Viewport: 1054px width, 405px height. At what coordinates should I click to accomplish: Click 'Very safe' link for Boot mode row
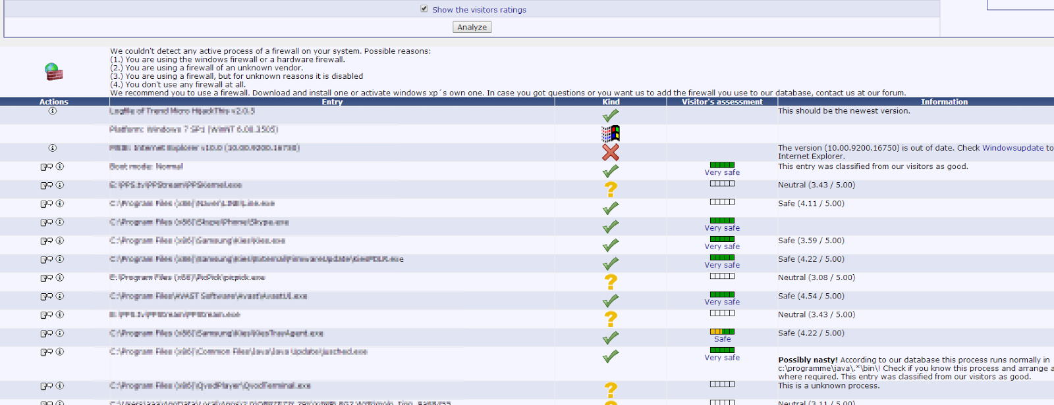click(x=722, y=172)
